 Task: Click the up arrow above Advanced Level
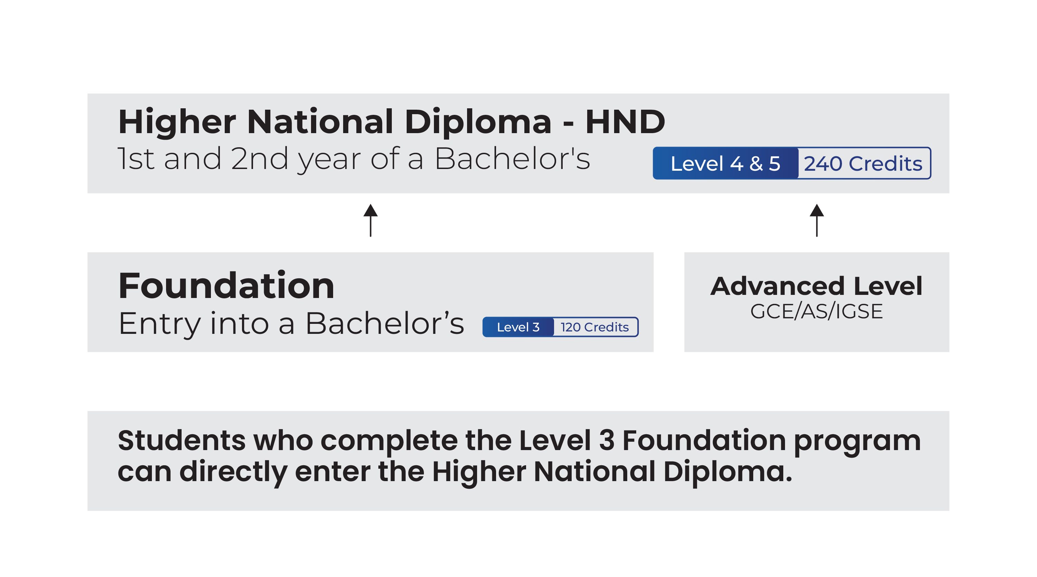point(816,220)
